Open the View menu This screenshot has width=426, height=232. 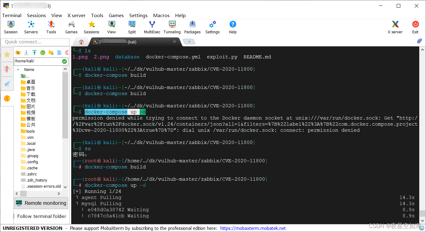57,15
